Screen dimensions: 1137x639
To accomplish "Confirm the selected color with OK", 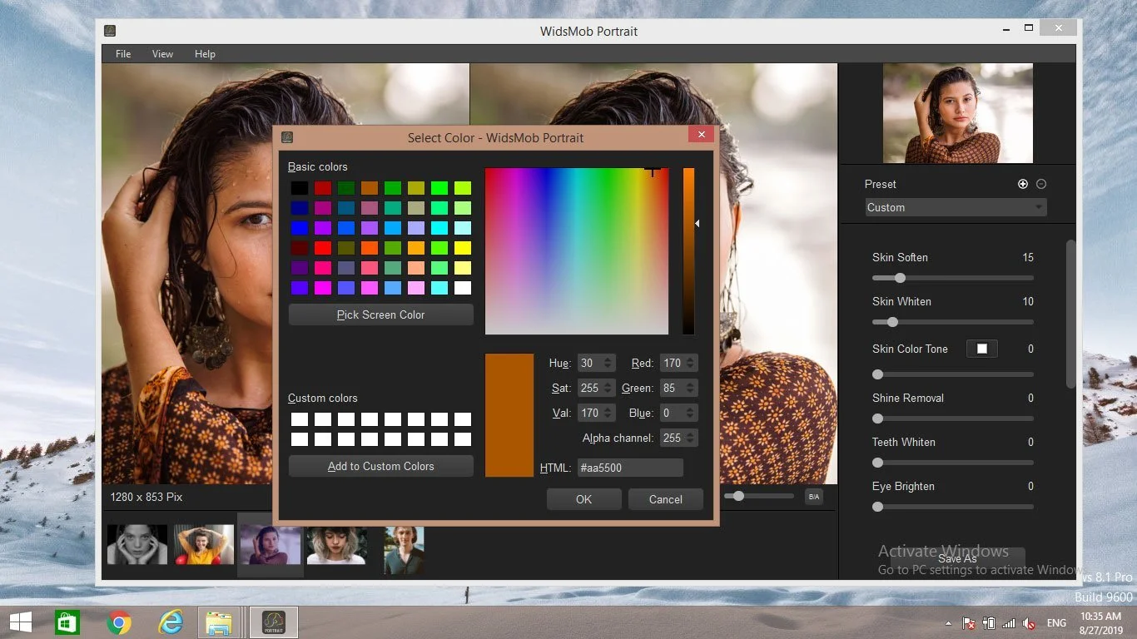I will tap(583, 499).
